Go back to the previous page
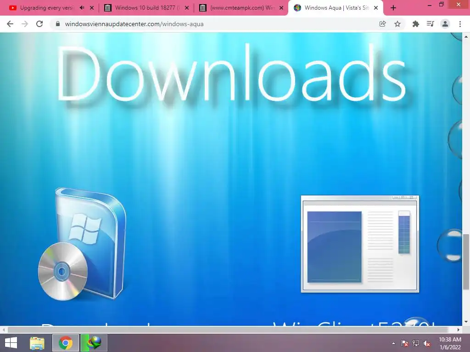 pos(10,24)
